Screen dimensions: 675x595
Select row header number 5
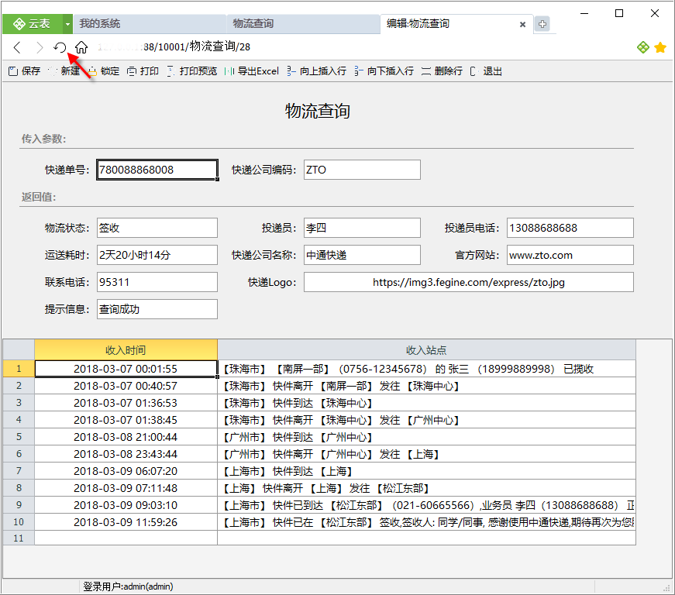pos(19,437)
